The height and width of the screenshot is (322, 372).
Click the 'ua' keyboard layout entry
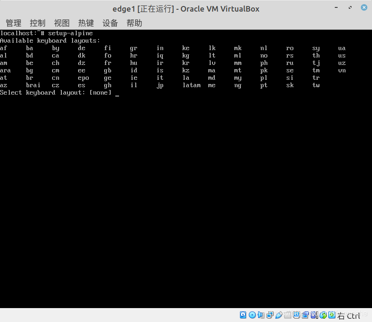pyautogui.click(x=342, y=48)
